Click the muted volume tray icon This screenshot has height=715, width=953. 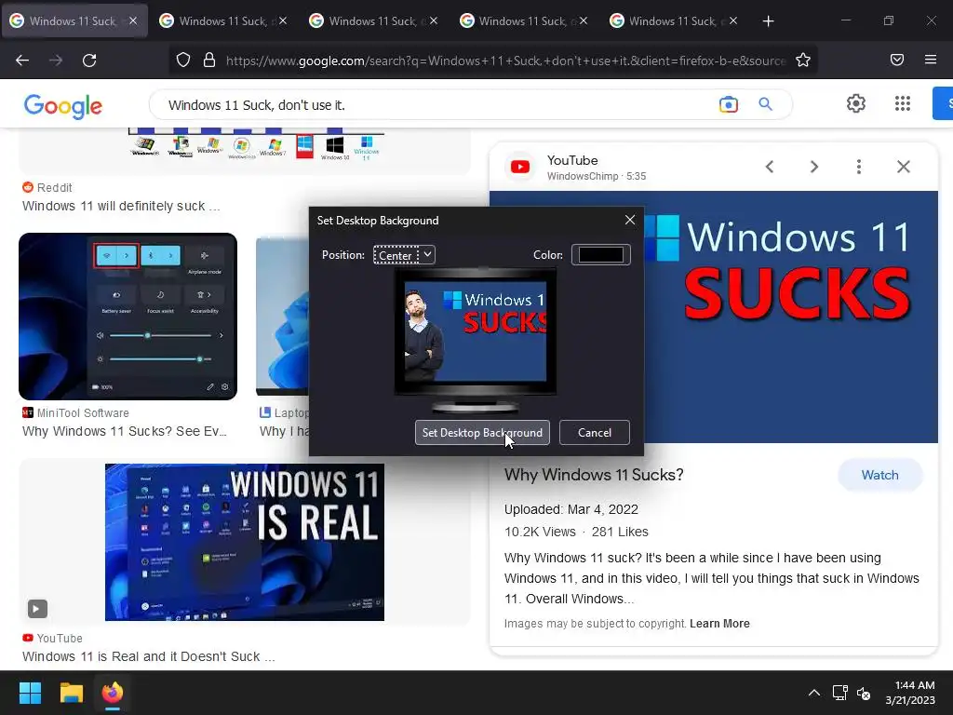864,693
